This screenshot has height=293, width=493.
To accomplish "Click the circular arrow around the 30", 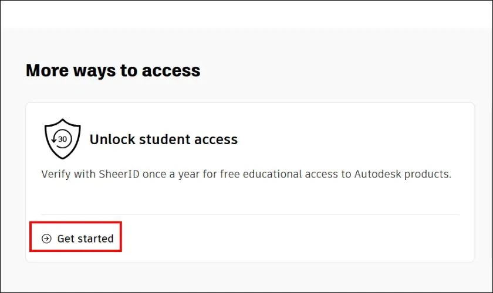I will tap(55, 139).
